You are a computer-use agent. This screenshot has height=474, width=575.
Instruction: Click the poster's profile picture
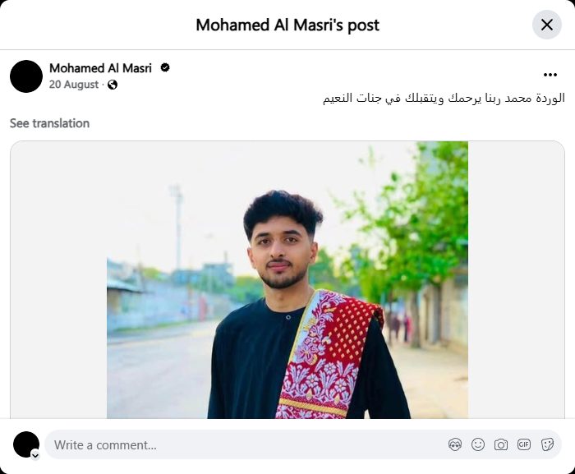coord(26,76)
